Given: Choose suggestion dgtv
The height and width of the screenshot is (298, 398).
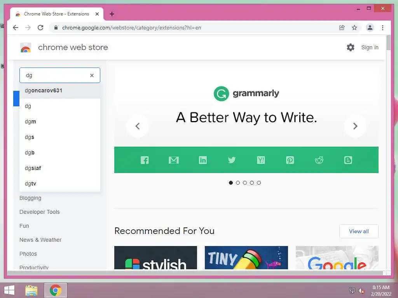Looking at the screenshot, I should 60,184.
